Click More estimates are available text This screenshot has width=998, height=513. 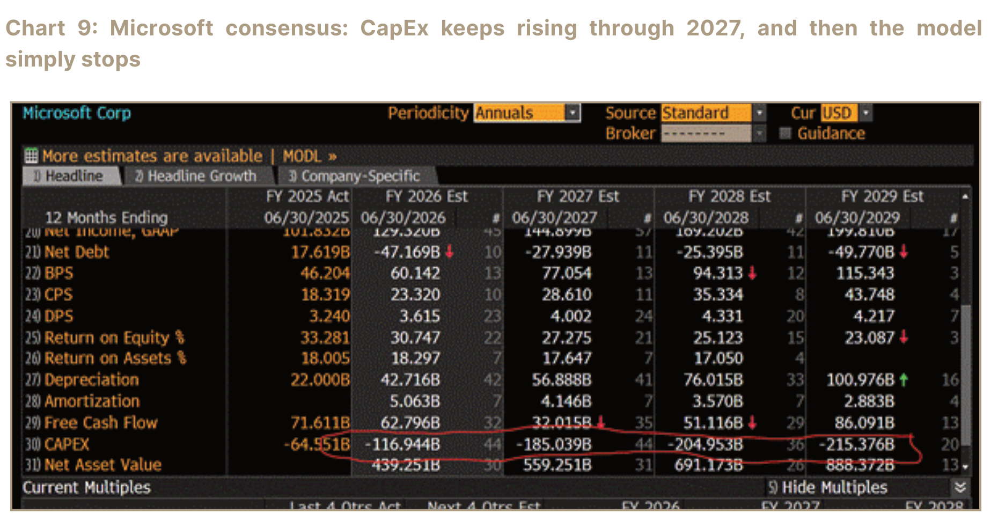(152, 156)
